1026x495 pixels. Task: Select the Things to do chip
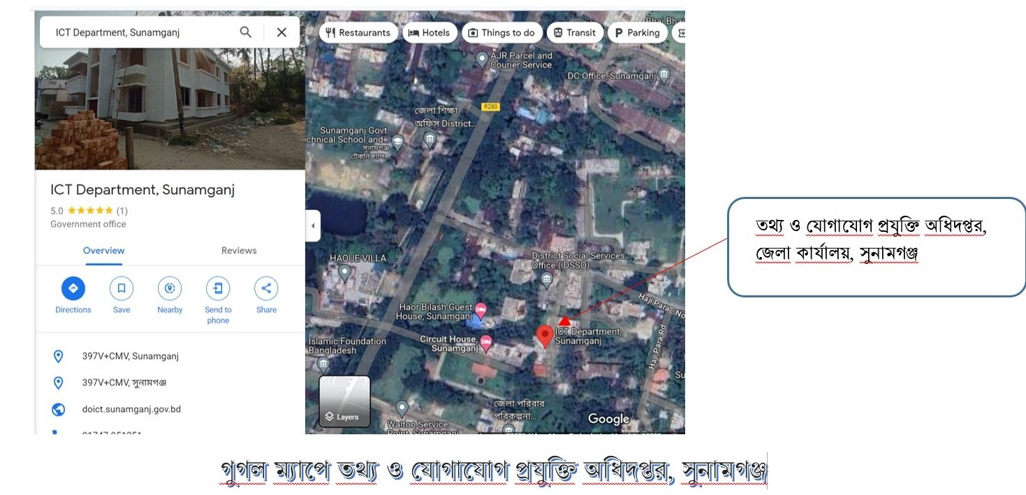[x=501, y=33]
